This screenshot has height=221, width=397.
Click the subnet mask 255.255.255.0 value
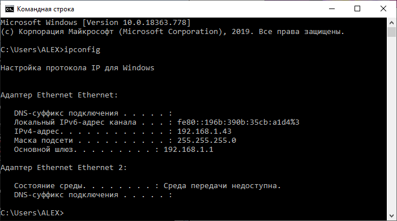(x=207, y=141)
